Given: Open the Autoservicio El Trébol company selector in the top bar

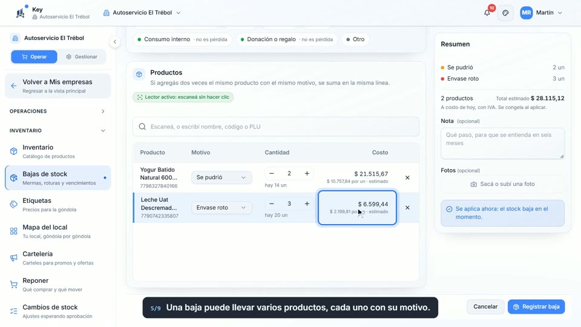Looking at the screenshot, I should 142,13.
